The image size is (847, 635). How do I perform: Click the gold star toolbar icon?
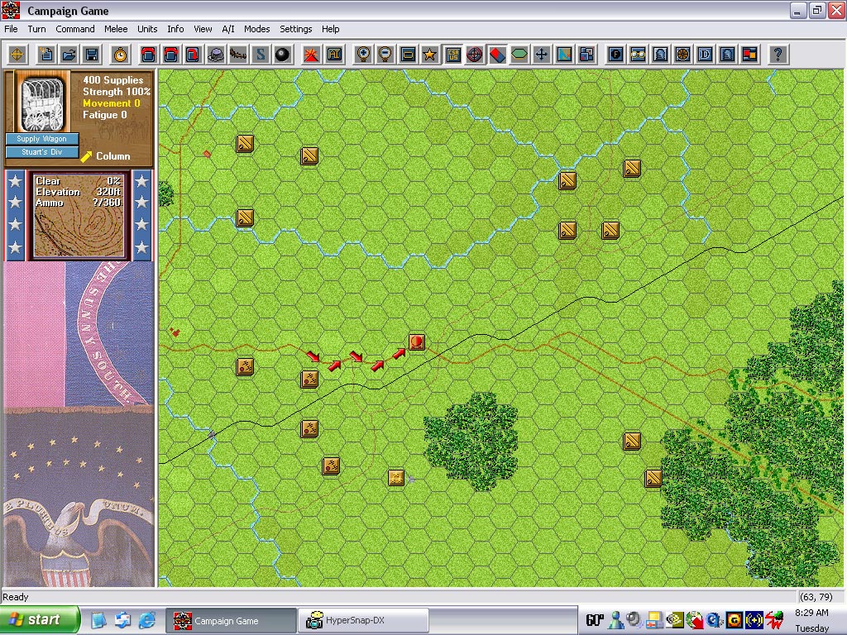click(x=430, y=55)
